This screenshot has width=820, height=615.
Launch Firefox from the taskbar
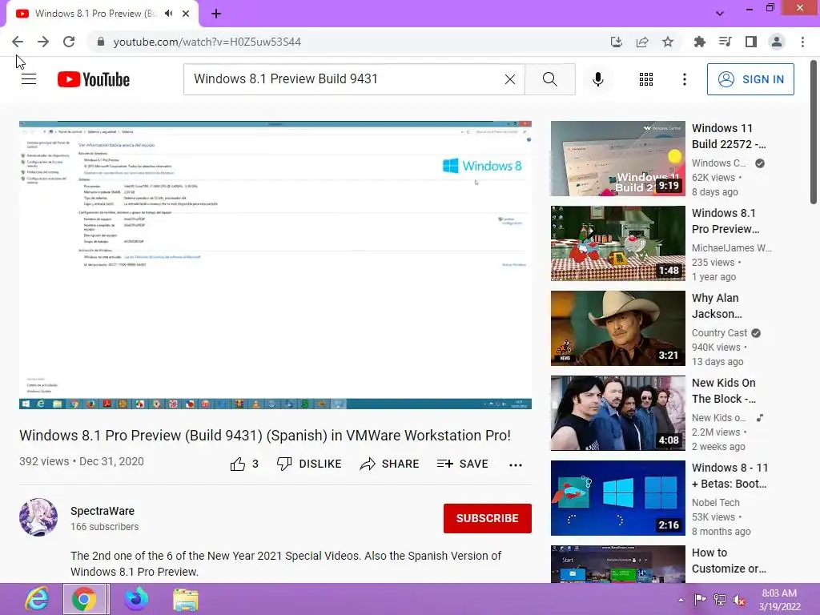point(136,599)
